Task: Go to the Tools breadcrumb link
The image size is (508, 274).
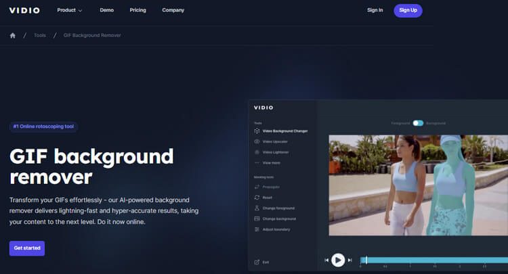Action: point(40,35)
